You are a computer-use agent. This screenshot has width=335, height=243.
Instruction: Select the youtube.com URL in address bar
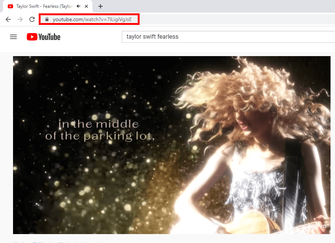pos(92,19)
